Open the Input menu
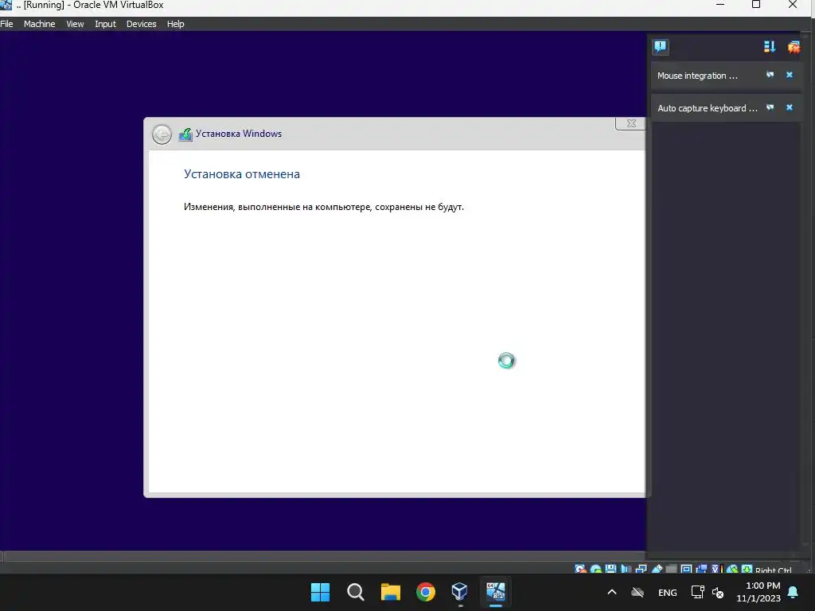The height and width of the screenshot is (611, 815). click(105, 24)
